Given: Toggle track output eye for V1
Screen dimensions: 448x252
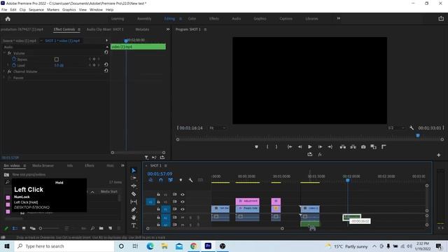Looking at the screenshot, I should pyautogui.click(x=182, y=209).
